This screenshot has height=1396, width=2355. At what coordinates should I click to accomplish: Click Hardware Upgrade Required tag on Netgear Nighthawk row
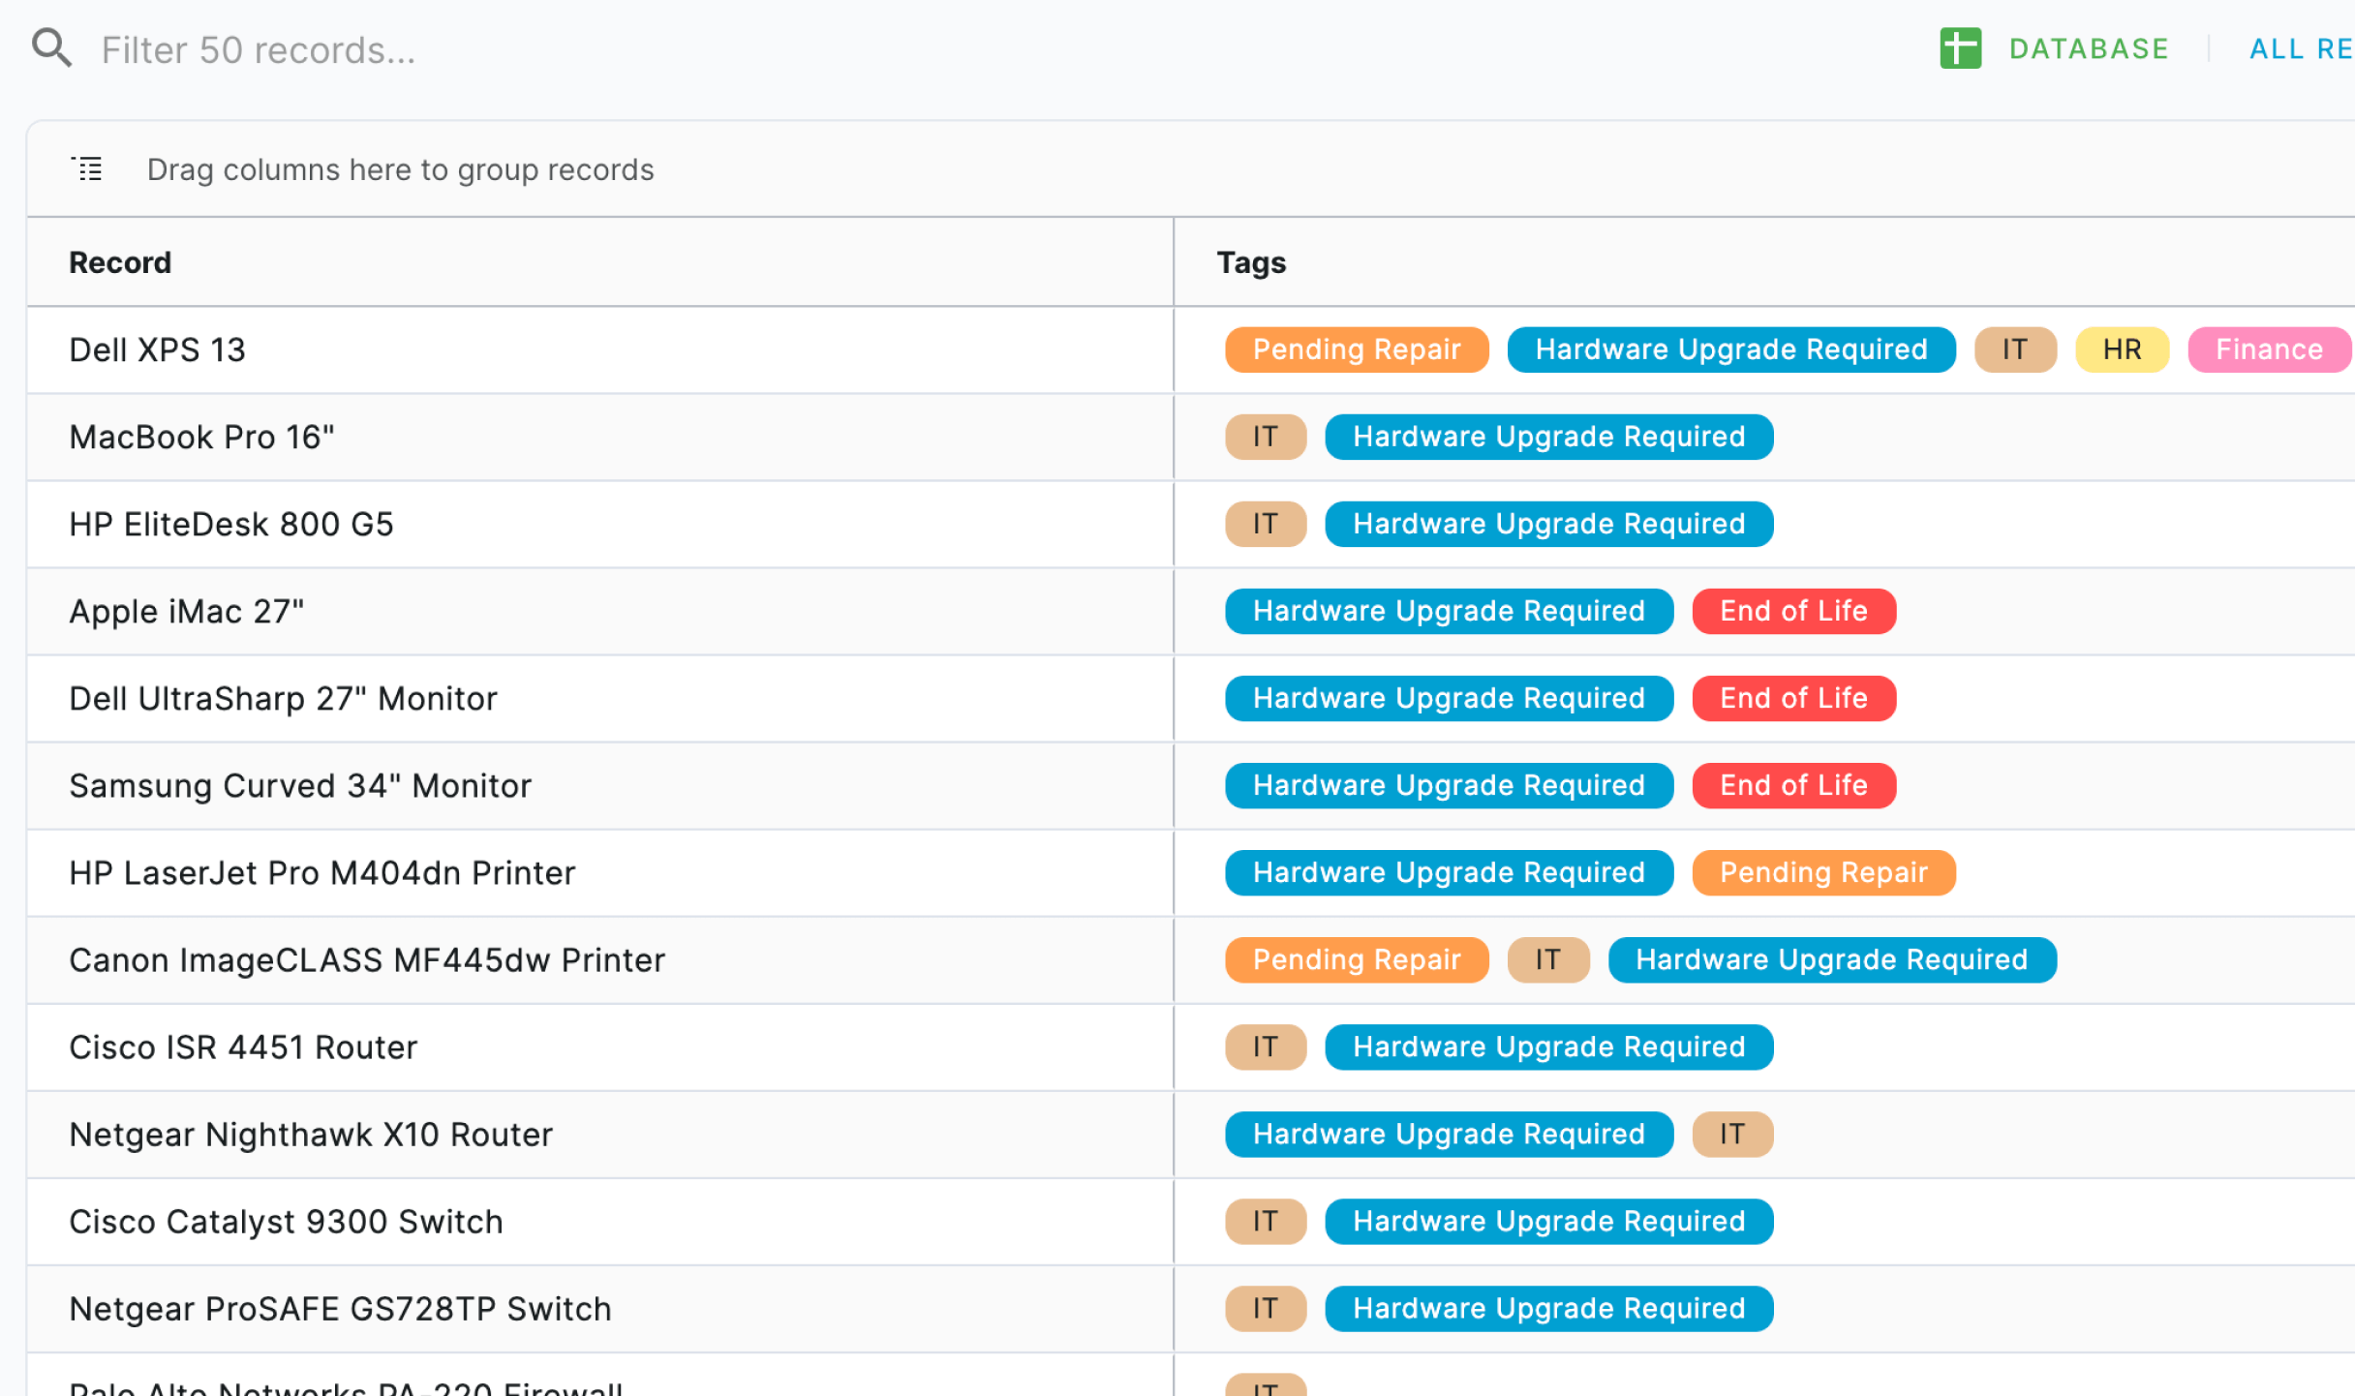tap(1449, 1134)
